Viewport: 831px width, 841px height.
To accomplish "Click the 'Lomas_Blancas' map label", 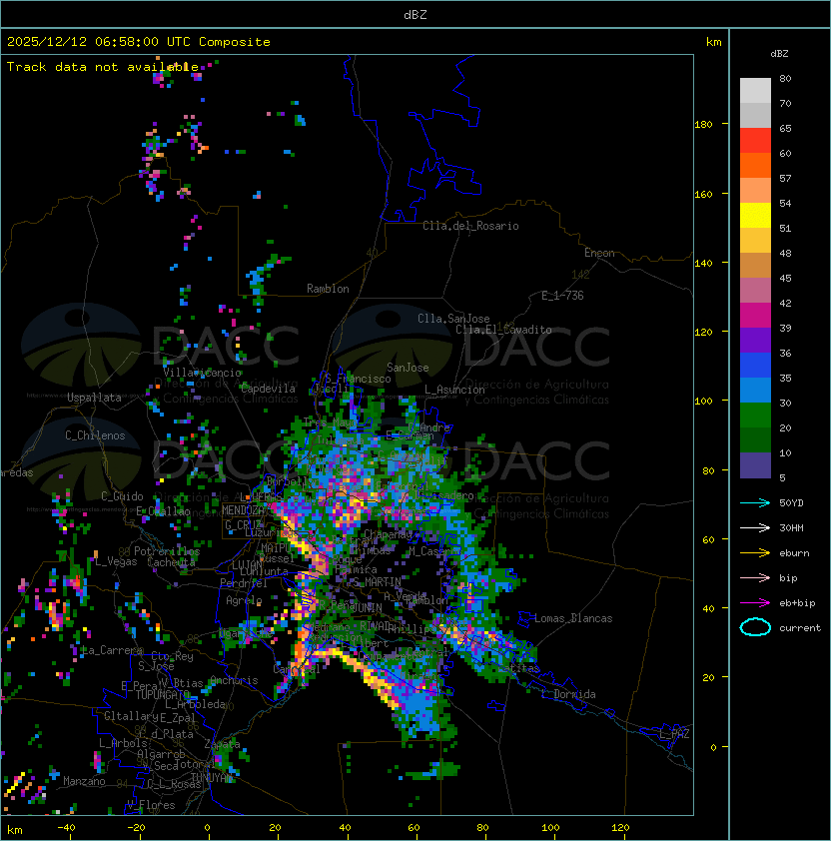I will point(573,618).
